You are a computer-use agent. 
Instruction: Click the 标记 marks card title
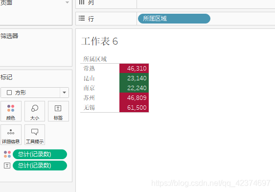(x=6, y=77)
